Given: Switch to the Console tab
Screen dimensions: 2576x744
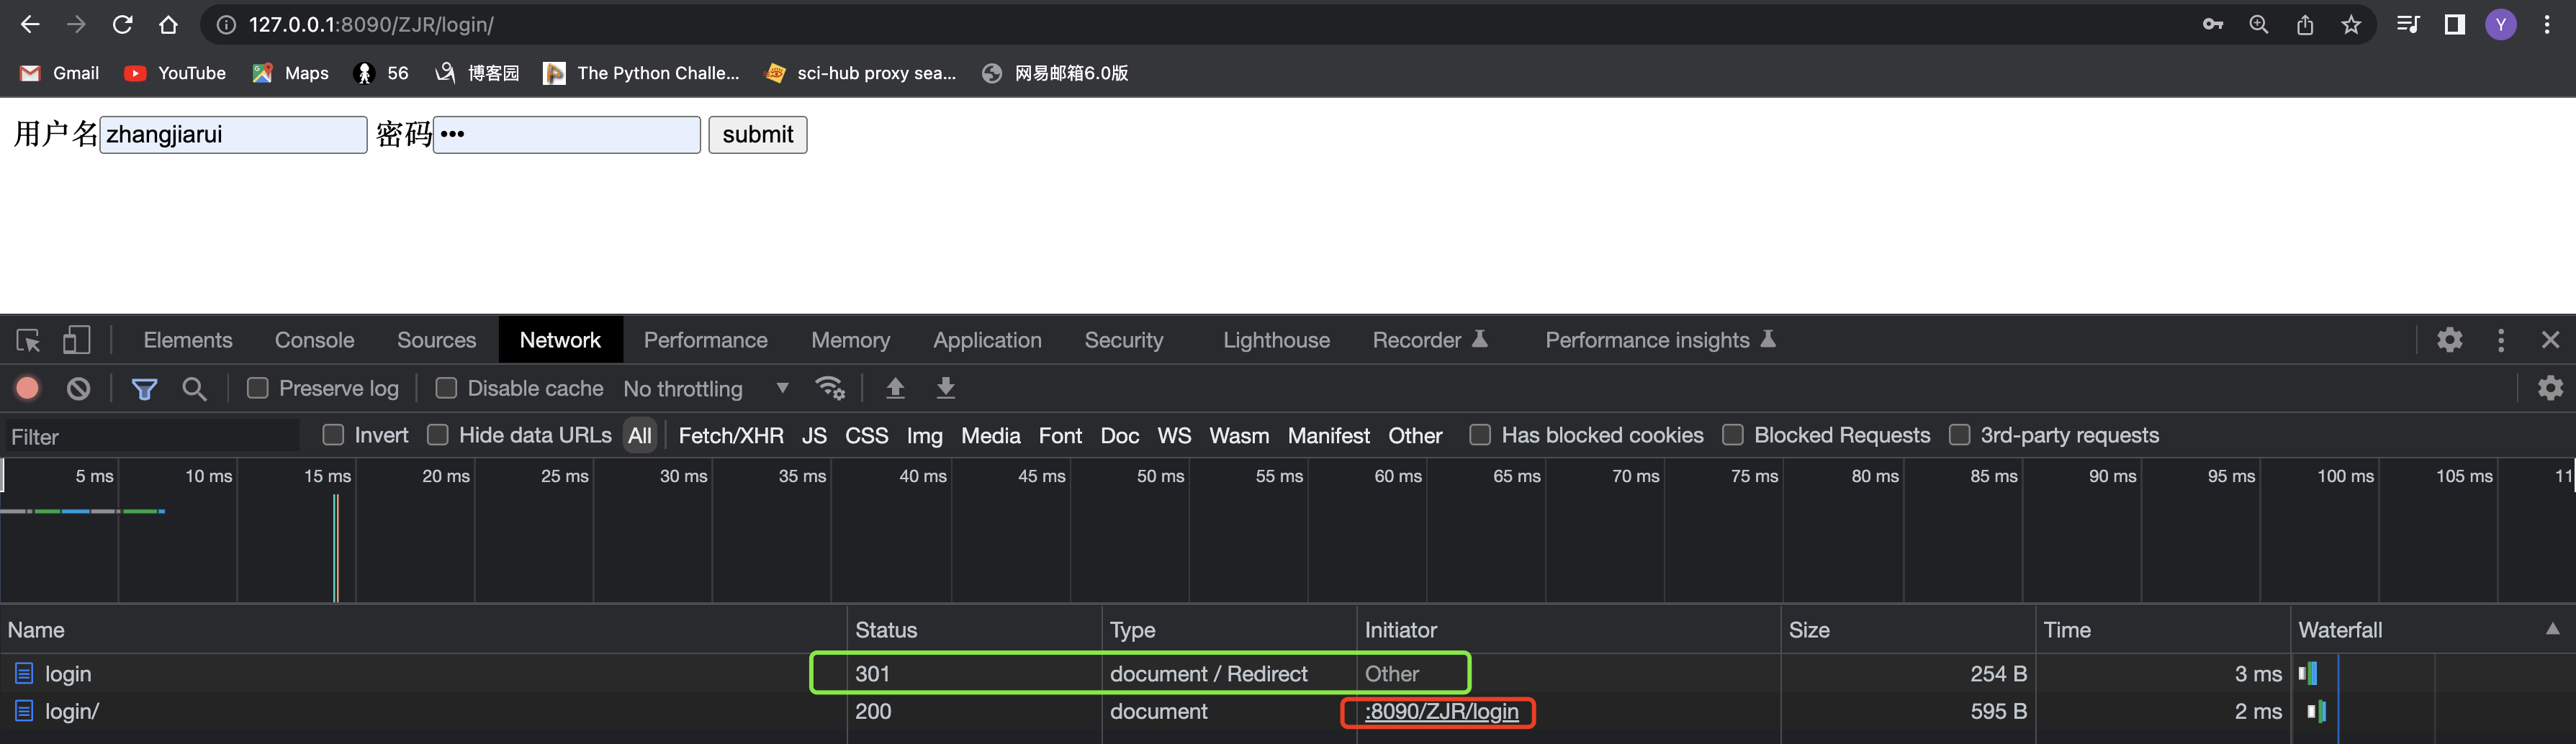Looking at the screenshot, I should coord(314,340).
